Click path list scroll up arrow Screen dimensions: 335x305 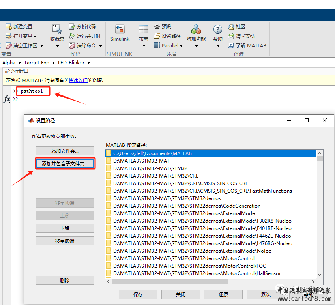click(x=320, y=153)
